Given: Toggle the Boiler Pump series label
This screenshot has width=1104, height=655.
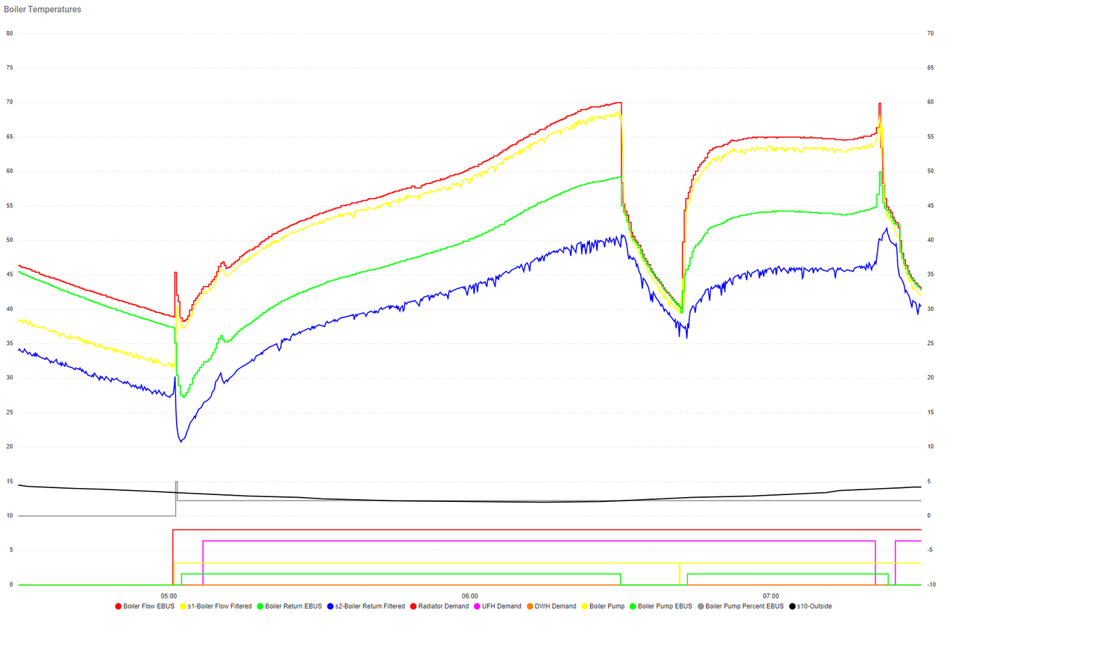Looking at the screenshot, I should point(607,607).
